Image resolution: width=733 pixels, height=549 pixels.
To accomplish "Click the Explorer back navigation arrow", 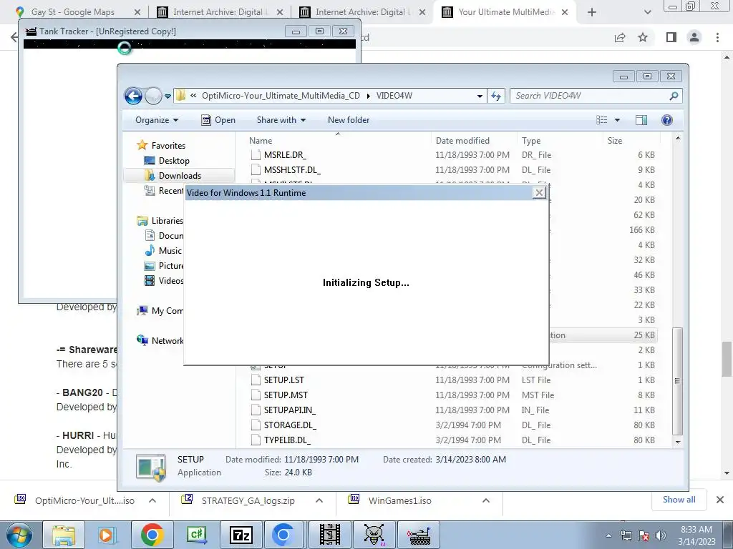I will [x=133, y=97].
